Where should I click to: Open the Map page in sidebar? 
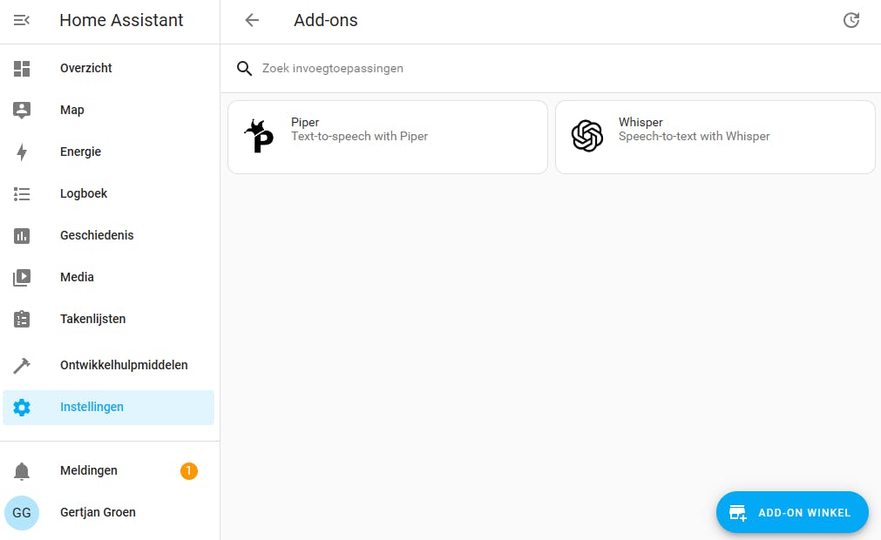coord(72,110)
